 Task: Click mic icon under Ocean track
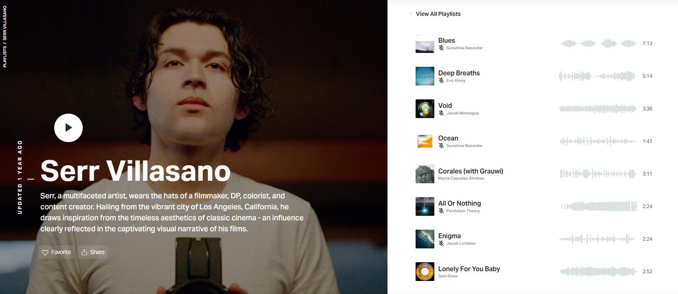441,146
